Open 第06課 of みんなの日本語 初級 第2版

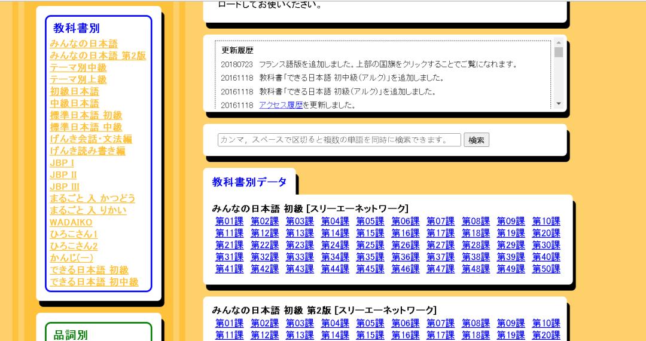click(406, 323)
